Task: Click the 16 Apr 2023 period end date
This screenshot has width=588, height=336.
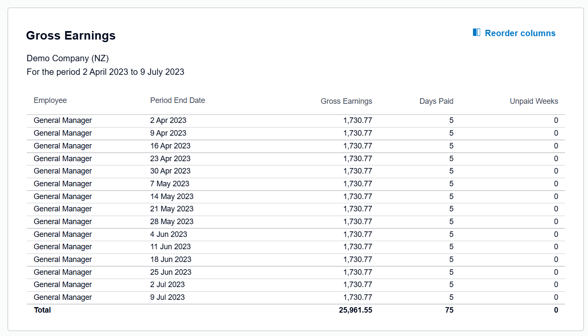Action: [170, 146]
